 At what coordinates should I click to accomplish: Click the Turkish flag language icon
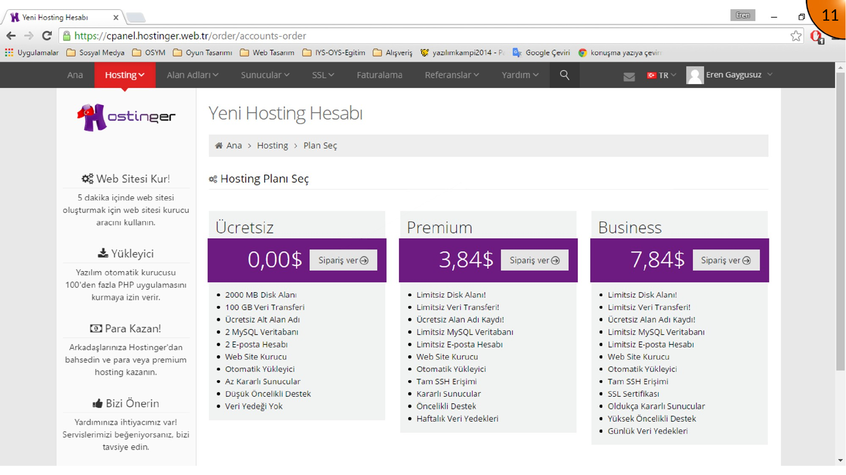click(651, 76)
